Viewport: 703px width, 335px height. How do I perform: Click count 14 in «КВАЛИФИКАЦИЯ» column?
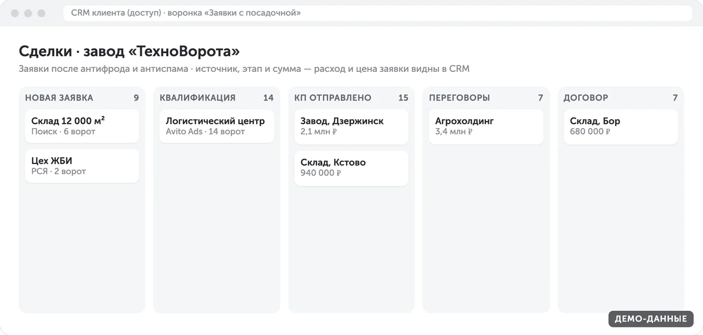(268, 98)
